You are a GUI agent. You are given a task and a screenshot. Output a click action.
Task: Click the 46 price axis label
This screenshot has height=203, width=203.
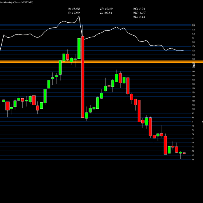coord(193,155)
